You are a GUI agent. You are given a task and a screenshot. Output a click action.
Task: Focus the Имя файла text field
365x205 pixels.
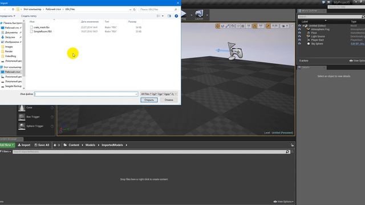pyautogui.click(x=84, y=94)
